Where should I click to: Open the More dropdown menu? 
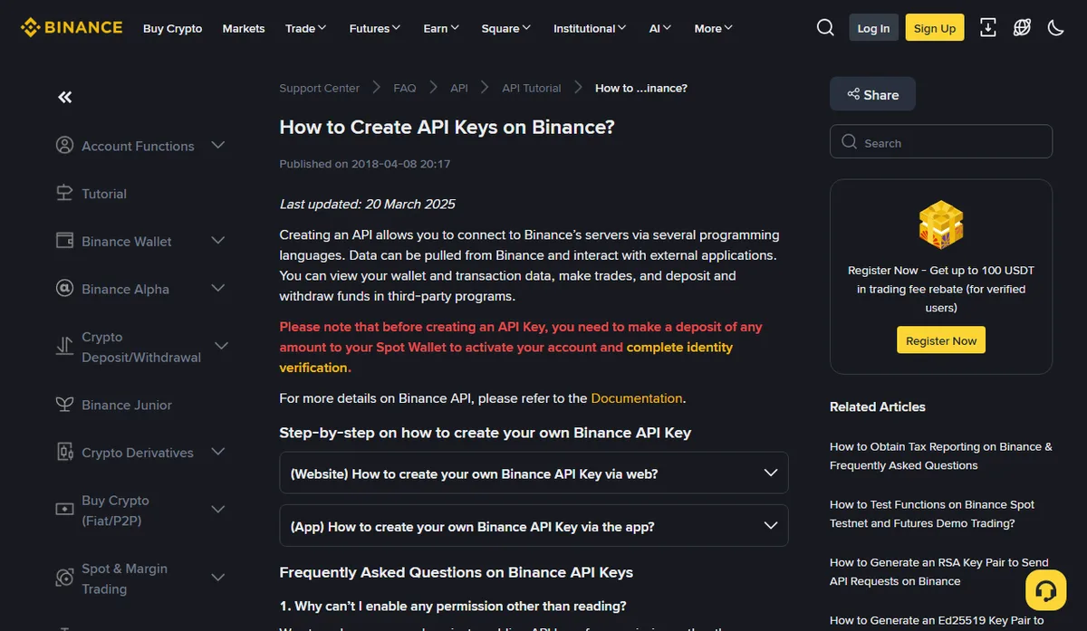click(x=714, y=28)
